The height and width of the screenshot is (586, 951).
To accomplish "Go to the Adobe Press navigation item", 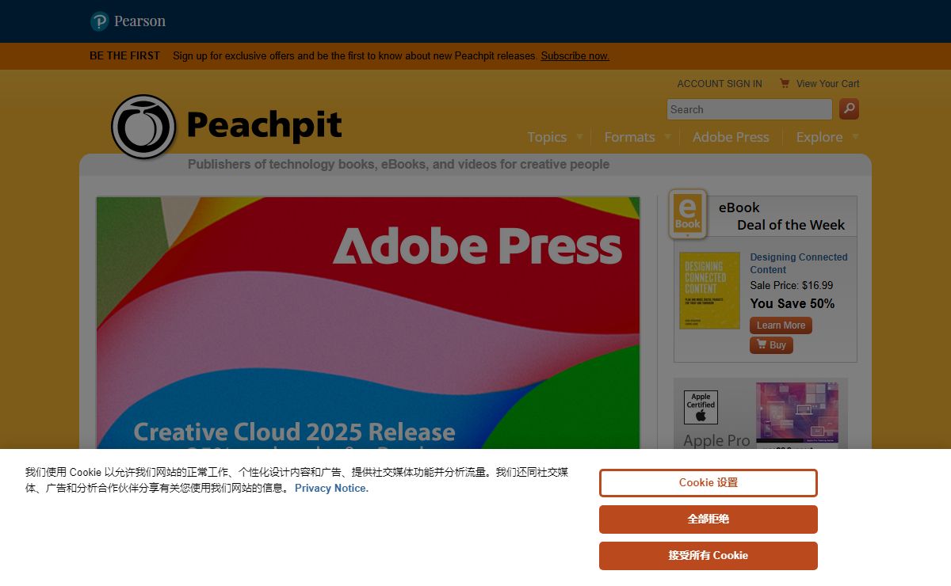I will (x=731, y=137).
